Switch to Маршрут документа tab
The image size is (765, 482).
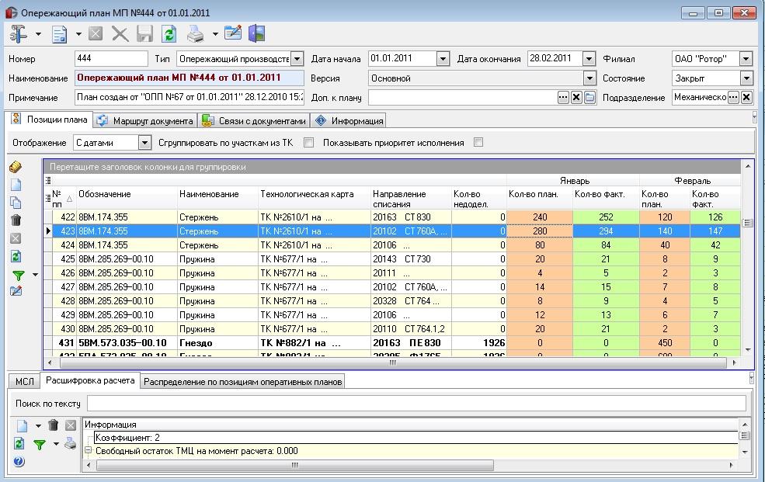click(x=145, y=121)
